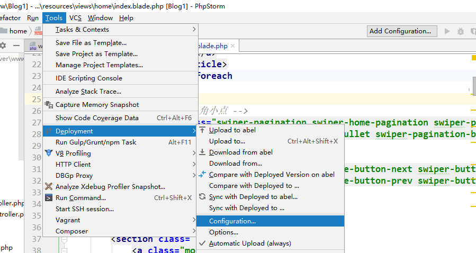Choose Save Project as Template
This screenshot has width=476, height=253.
121,53
